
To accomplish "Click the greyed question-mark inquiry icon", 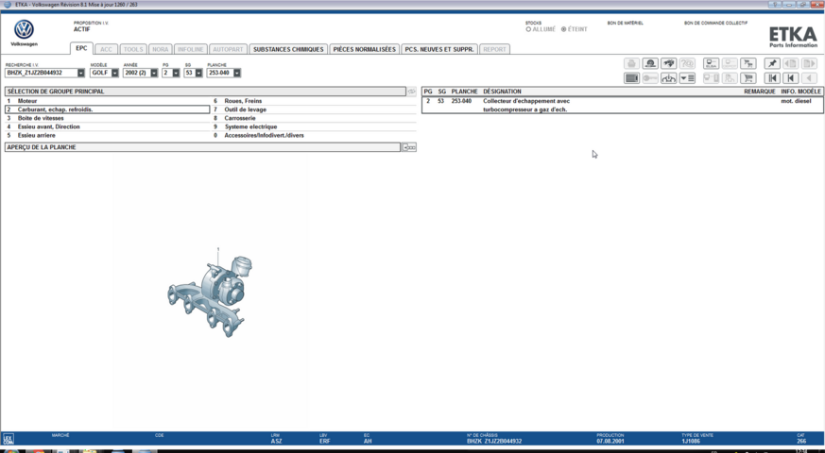I will (687, 63).
